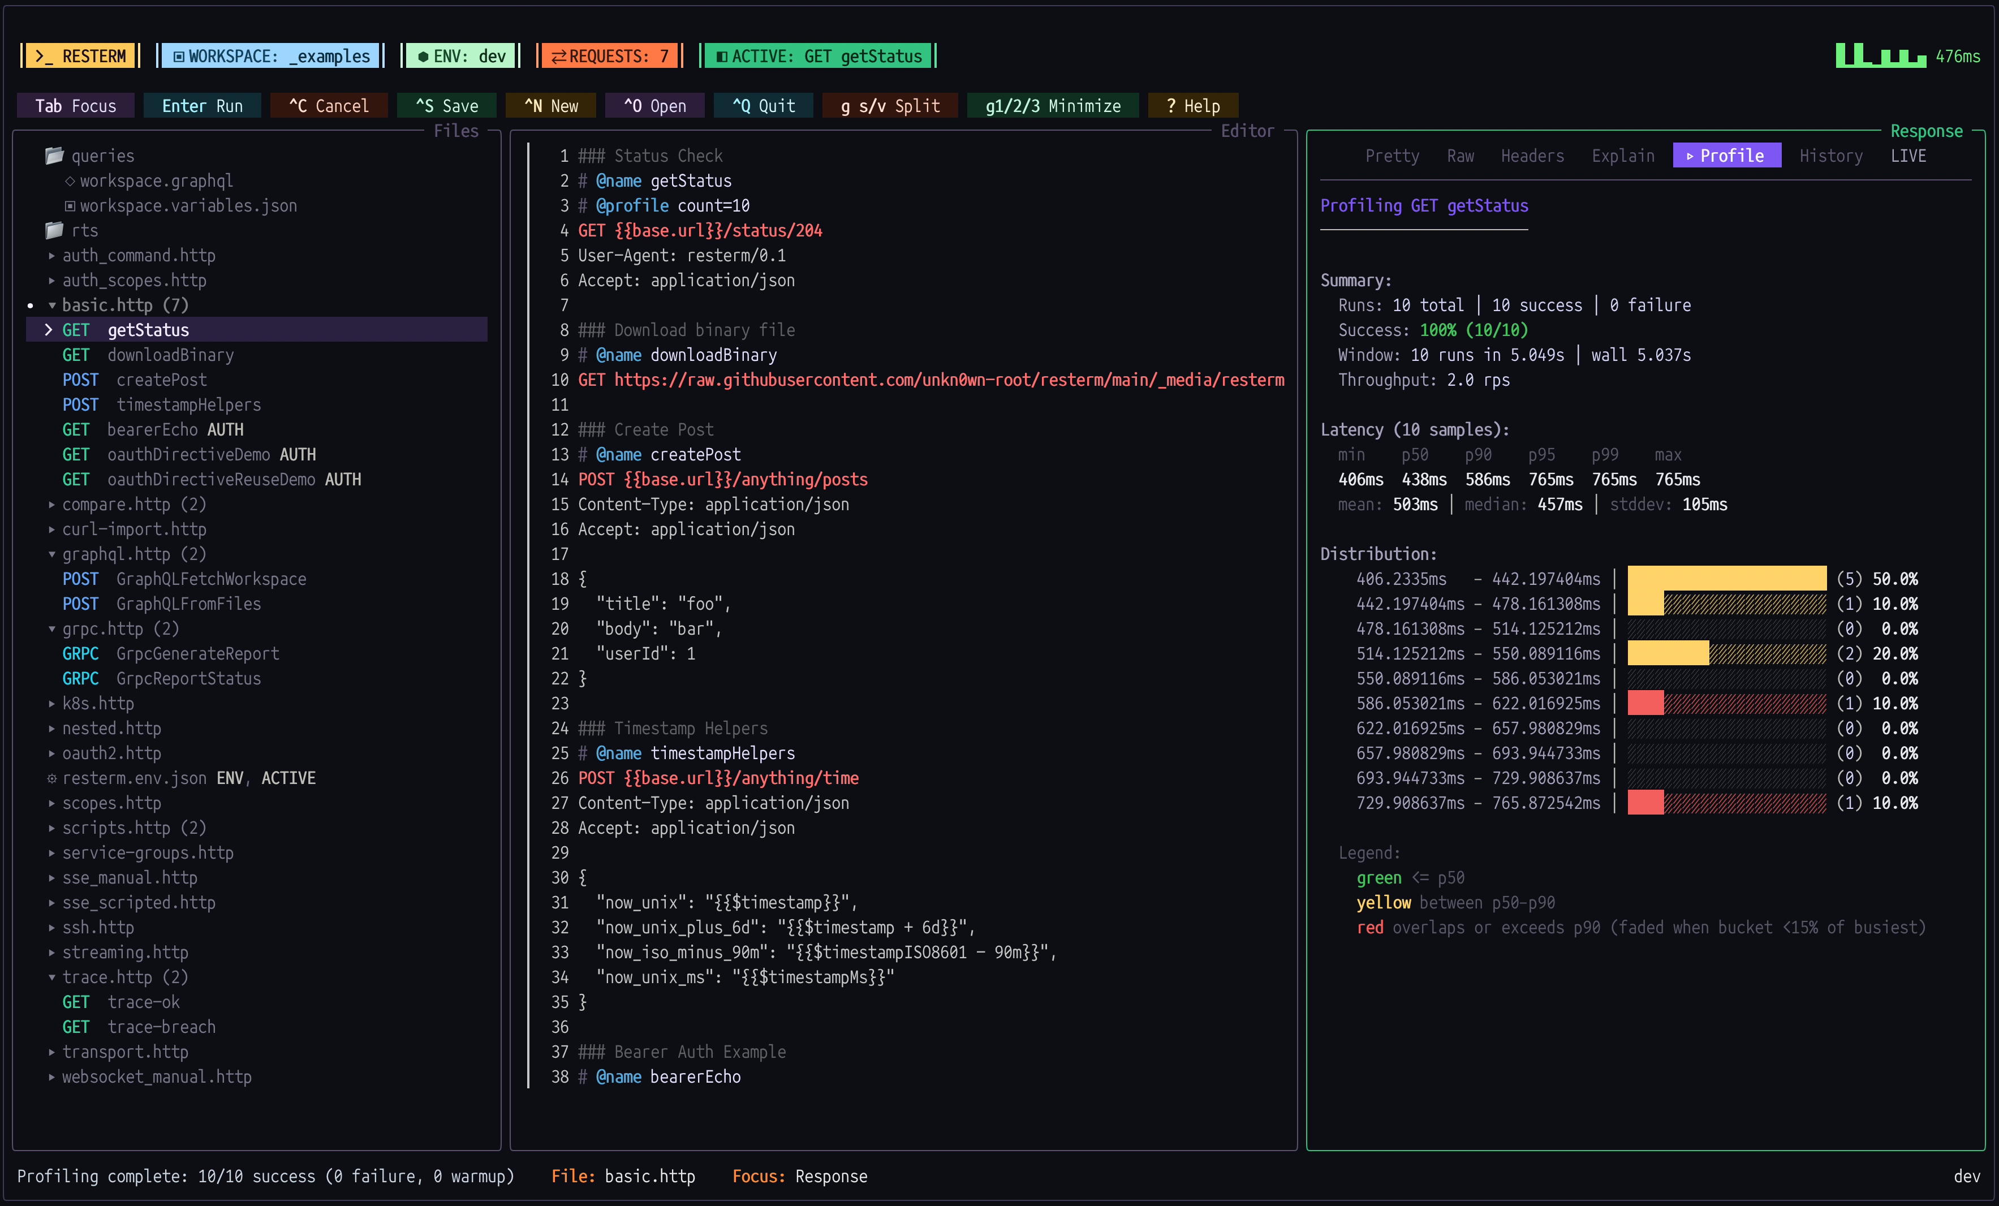This screenshot has height=1206, width=1999.
Task: Select the GET getStatus request
Action: point(257,329)
